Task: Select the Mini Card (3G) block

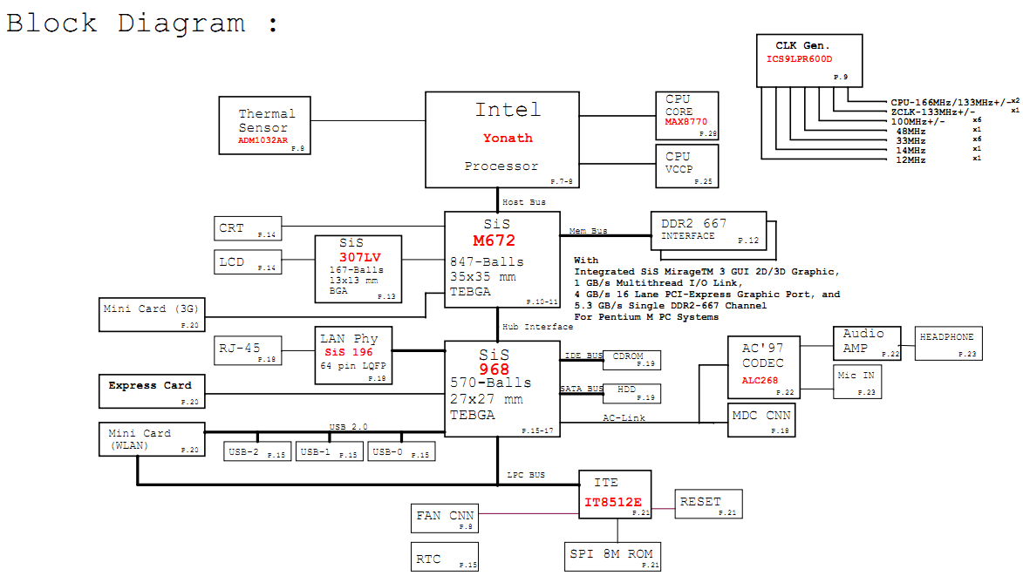Action: tap(152, 315)
